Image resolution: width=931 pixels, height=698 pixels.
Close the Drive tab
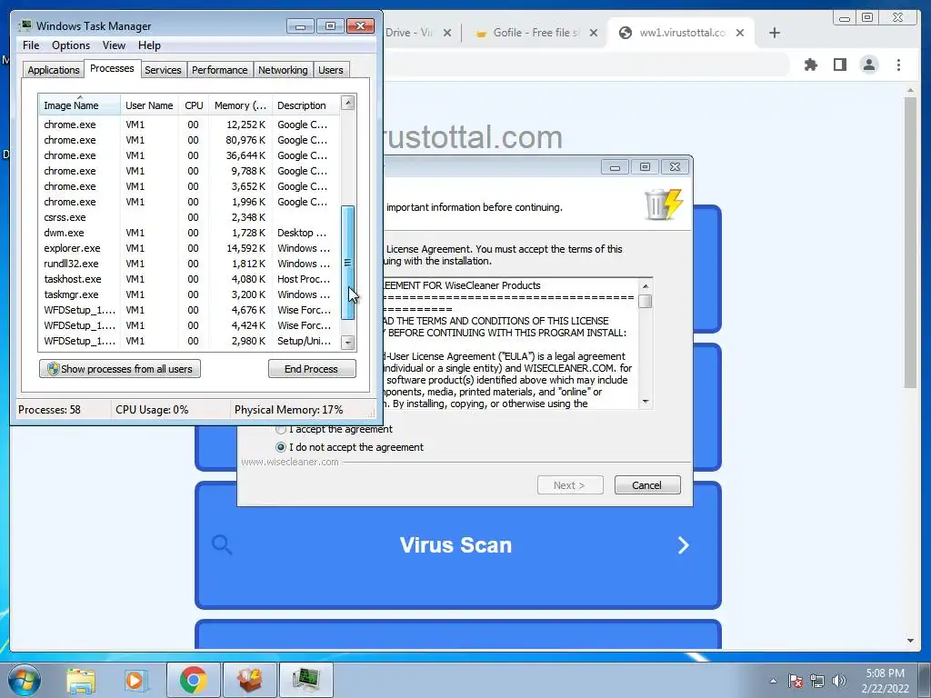coord(447,33)
